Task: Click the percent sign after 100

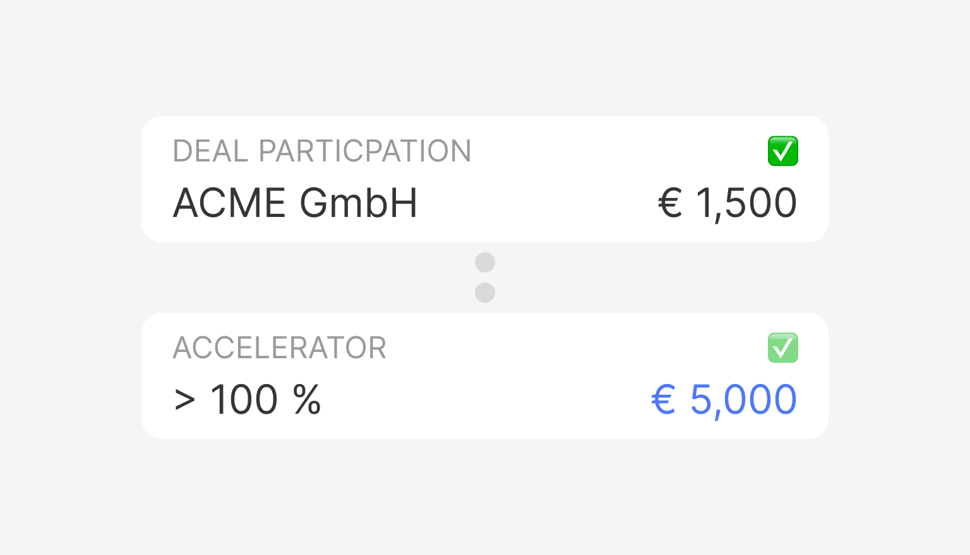Action: [x=307, y=400]
